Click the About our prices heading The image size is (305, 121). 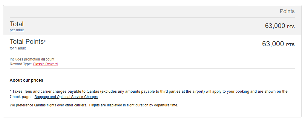[x=26, y=80]
